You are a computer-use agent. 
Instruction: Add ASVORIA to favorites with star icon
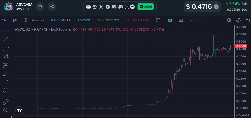point(40,7)
